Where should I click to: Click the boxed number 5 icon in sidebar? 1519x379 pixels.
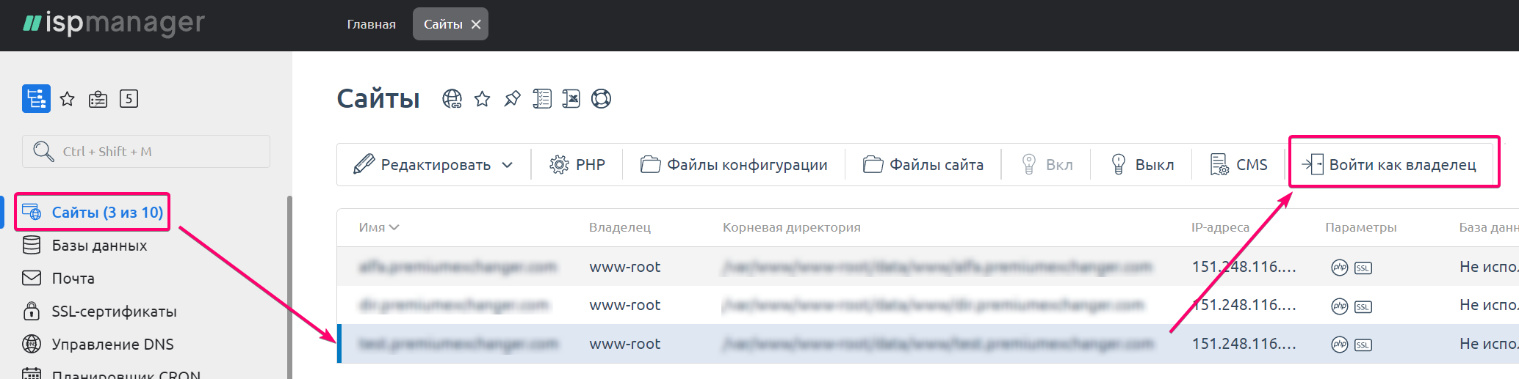(x=129, y=99)
